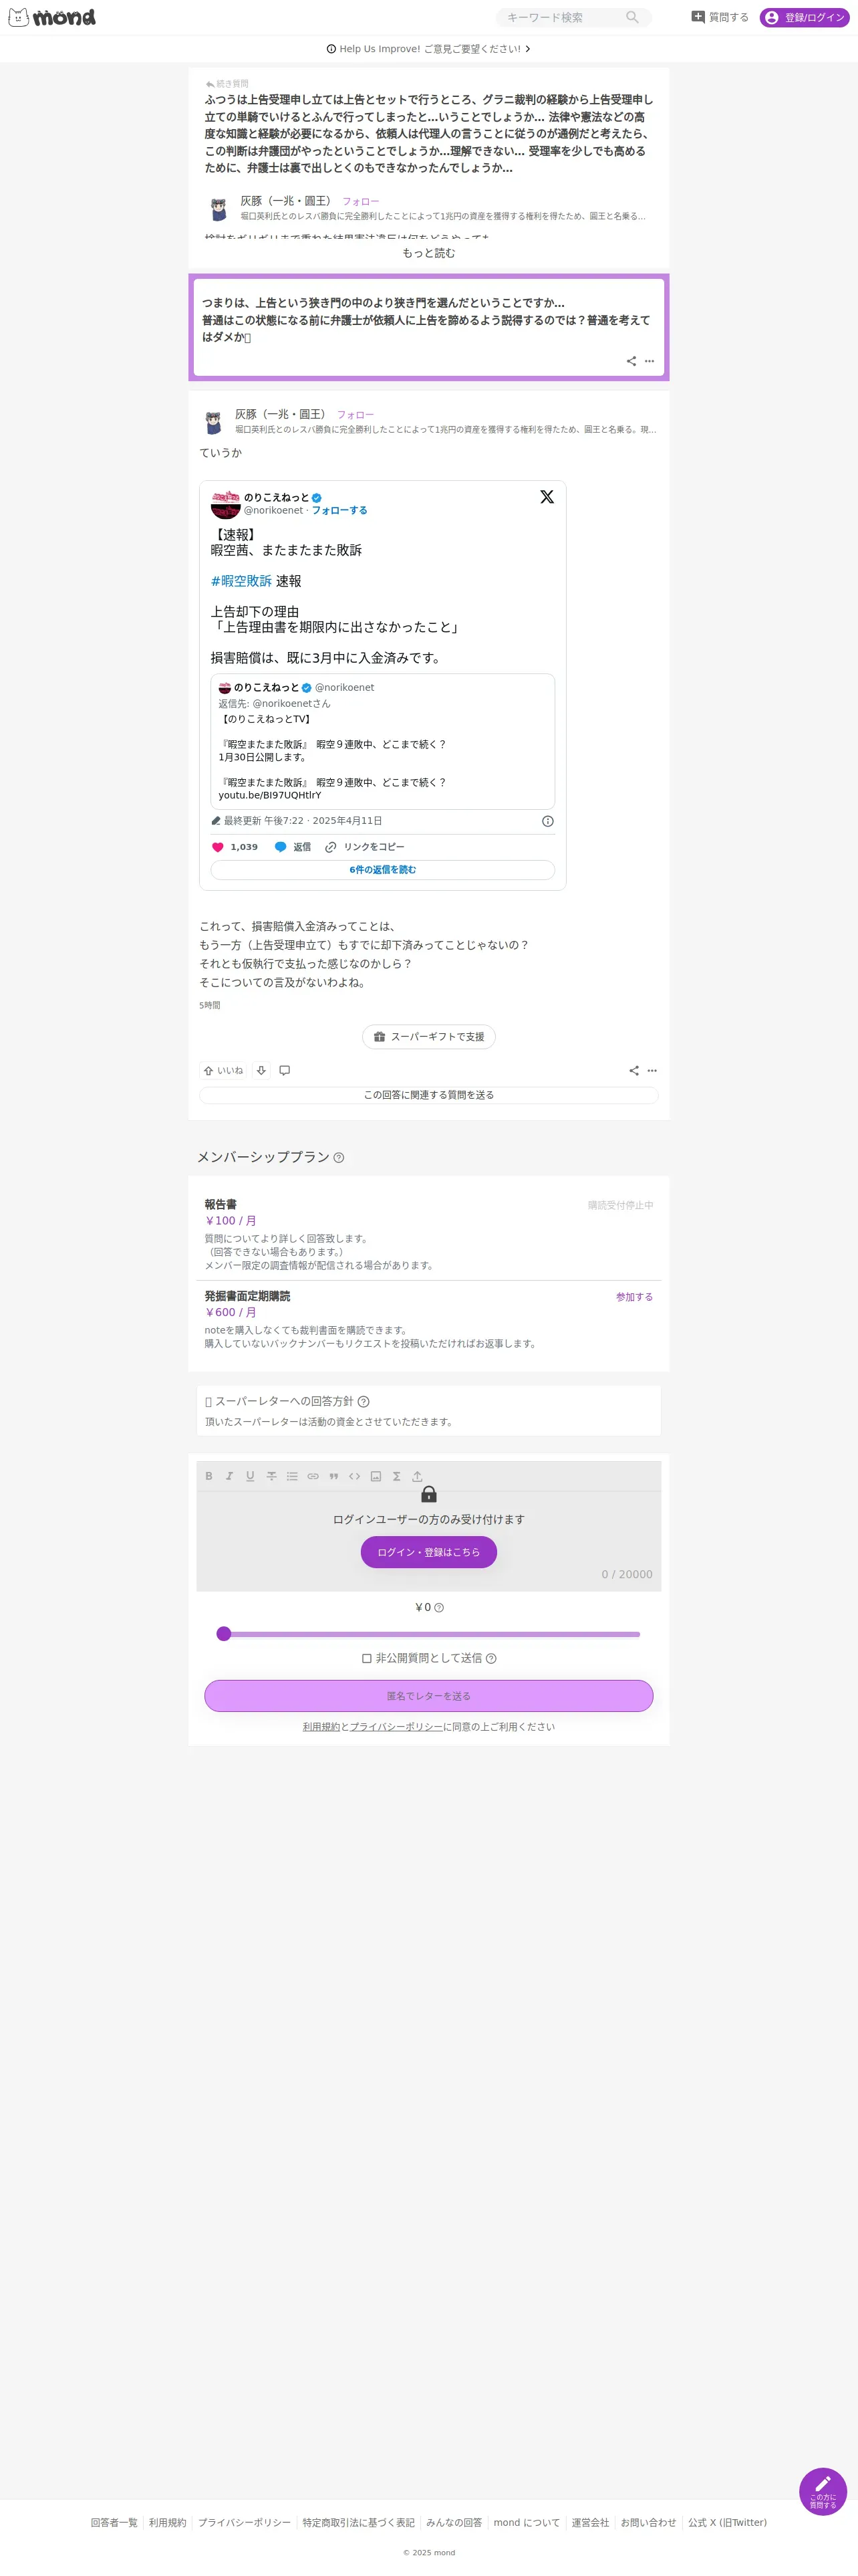Enable 非公開質問として送信 checkbox
The height and width of the screenshot is (2576, 858).
coord(367,1658)
